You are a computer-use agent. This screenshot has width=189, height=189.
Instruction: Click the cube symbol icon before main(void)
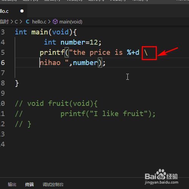click(55, 22)
